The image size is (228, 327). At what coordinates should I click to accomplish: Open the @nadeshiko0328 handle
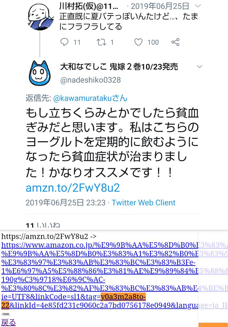pos(90,80)
